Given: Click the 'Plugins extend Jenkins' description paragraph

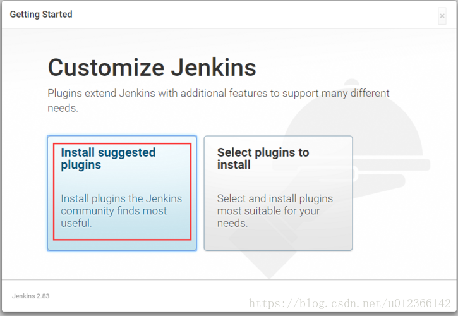Looking at the screenshot, I should 218,100.
